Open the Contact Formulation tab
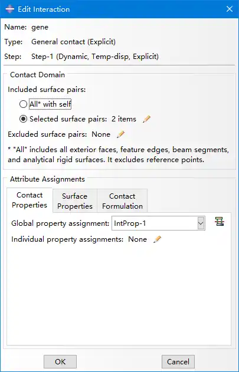Screen dimensions: 239x372 (x=122, y=201)
